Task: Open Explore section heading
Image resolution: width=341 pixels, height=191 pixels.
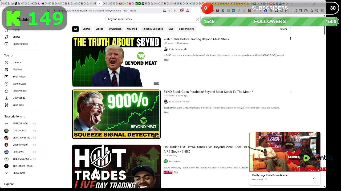Action: 9,184
